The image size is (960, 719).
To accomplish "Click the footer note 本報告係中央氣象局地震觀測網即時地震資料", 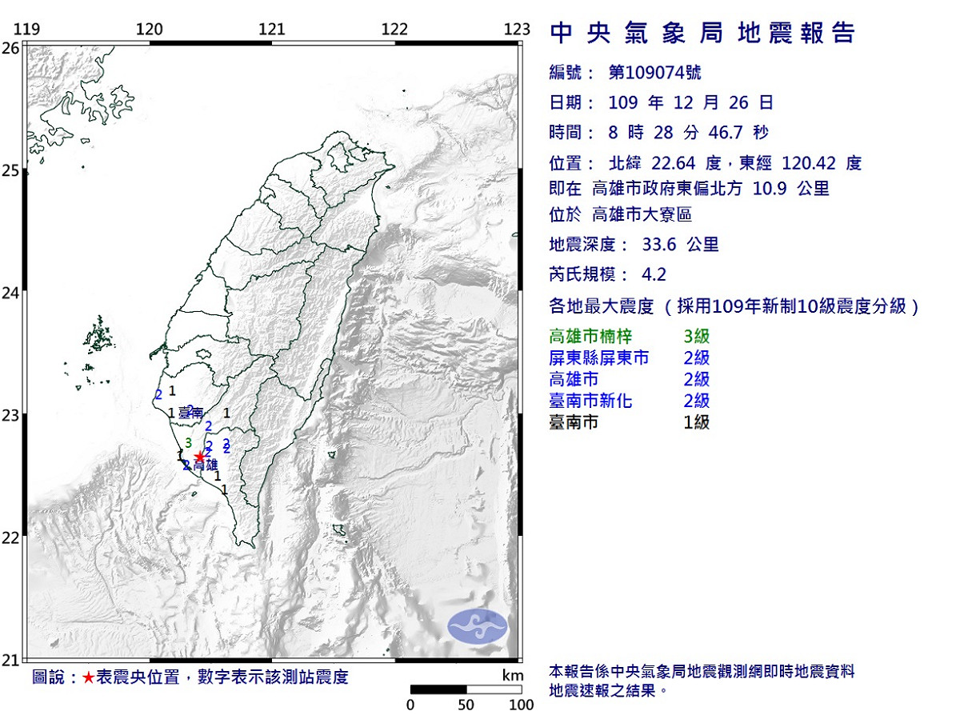I will [x=703, y=672].
